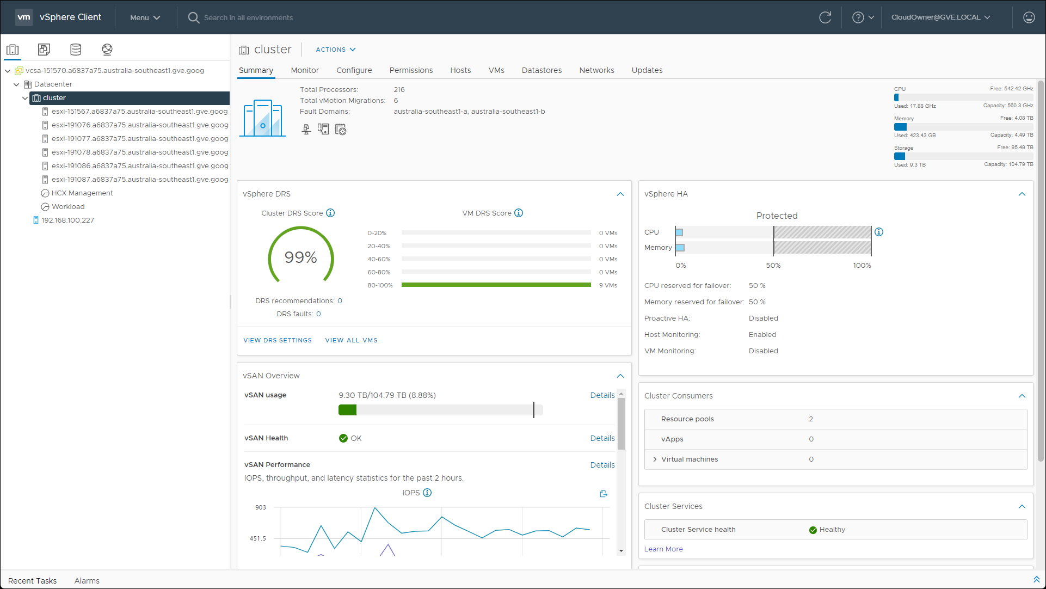Open Details link for vSAN usage
Screen dimensions: 1046x589
tap(602, 396)
